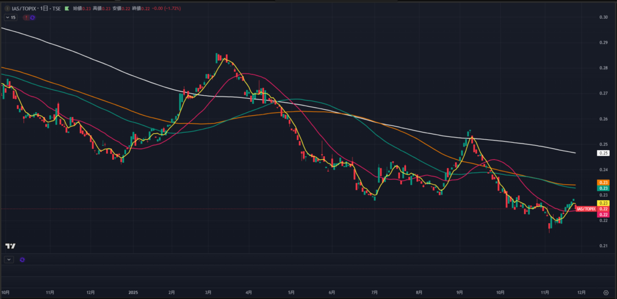Click the circular symbol icon before IAS/TOPIX
Screen dimensions: 617x299
coord(6,10)
